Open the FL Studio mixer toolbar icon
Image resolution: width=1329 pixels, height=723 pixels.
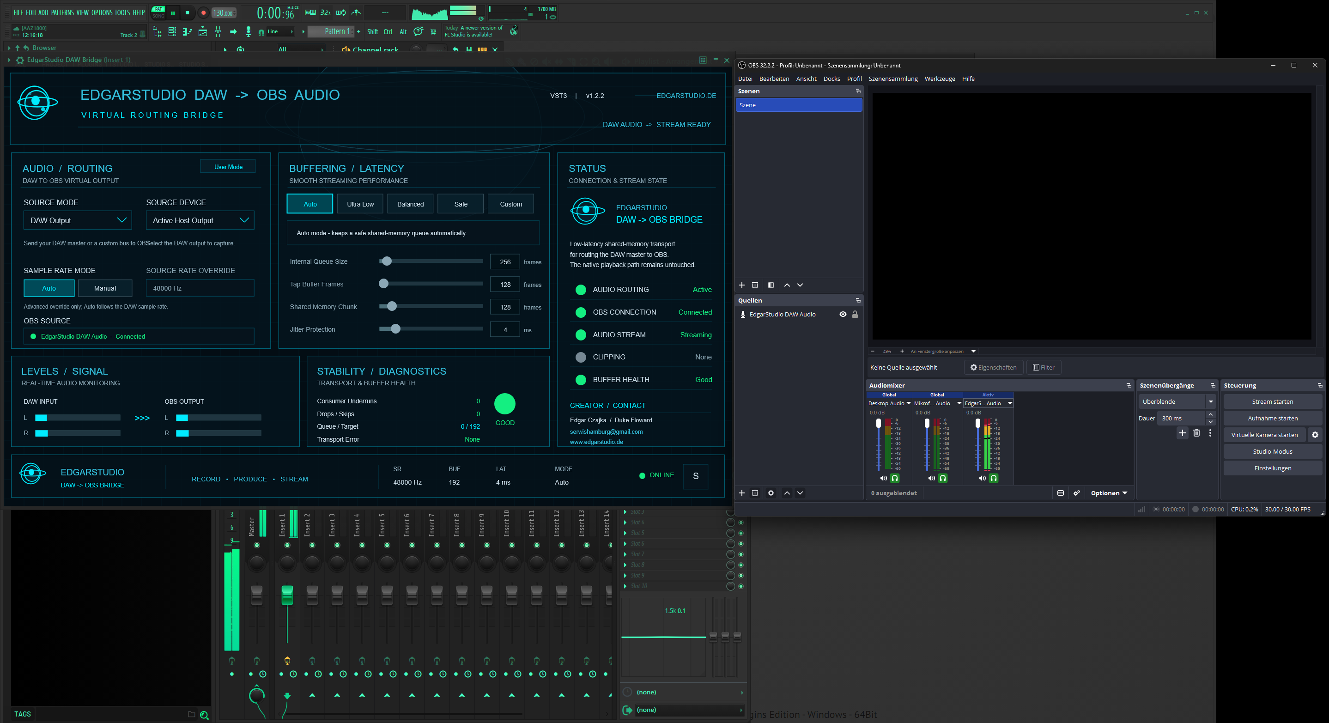tap(218, 32)
